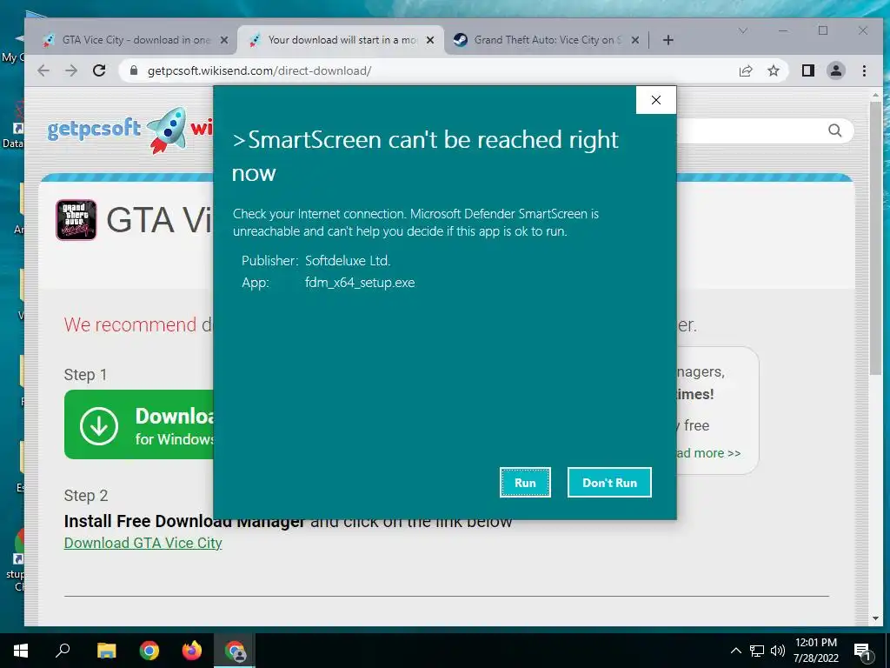Click the GTA Vice City game thumbnail
This screenshot has height=668, width=890.
coord(76,220)
